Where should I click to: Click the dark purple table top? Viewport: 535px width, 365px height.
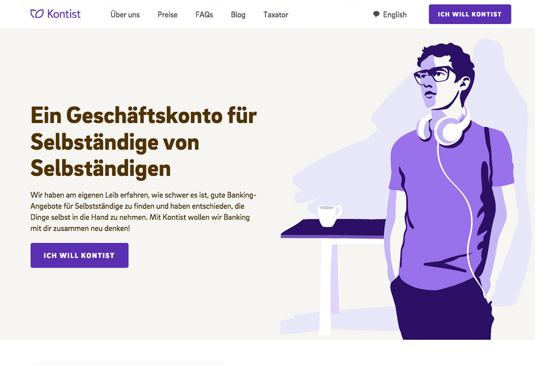point(333,229)
